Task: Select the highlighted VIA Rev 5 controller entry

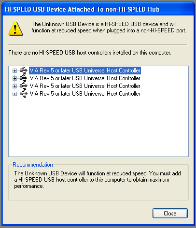Action: click(85, 71)
